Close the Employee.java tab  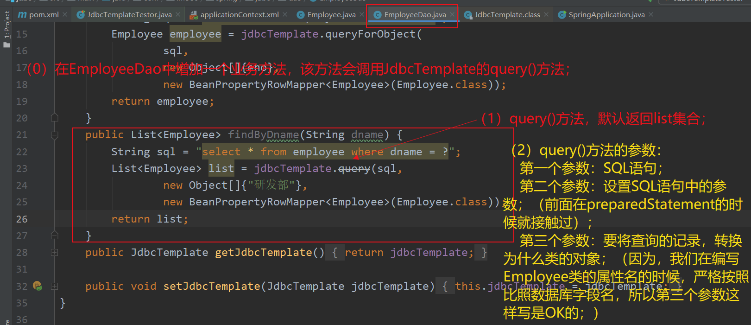362,15
